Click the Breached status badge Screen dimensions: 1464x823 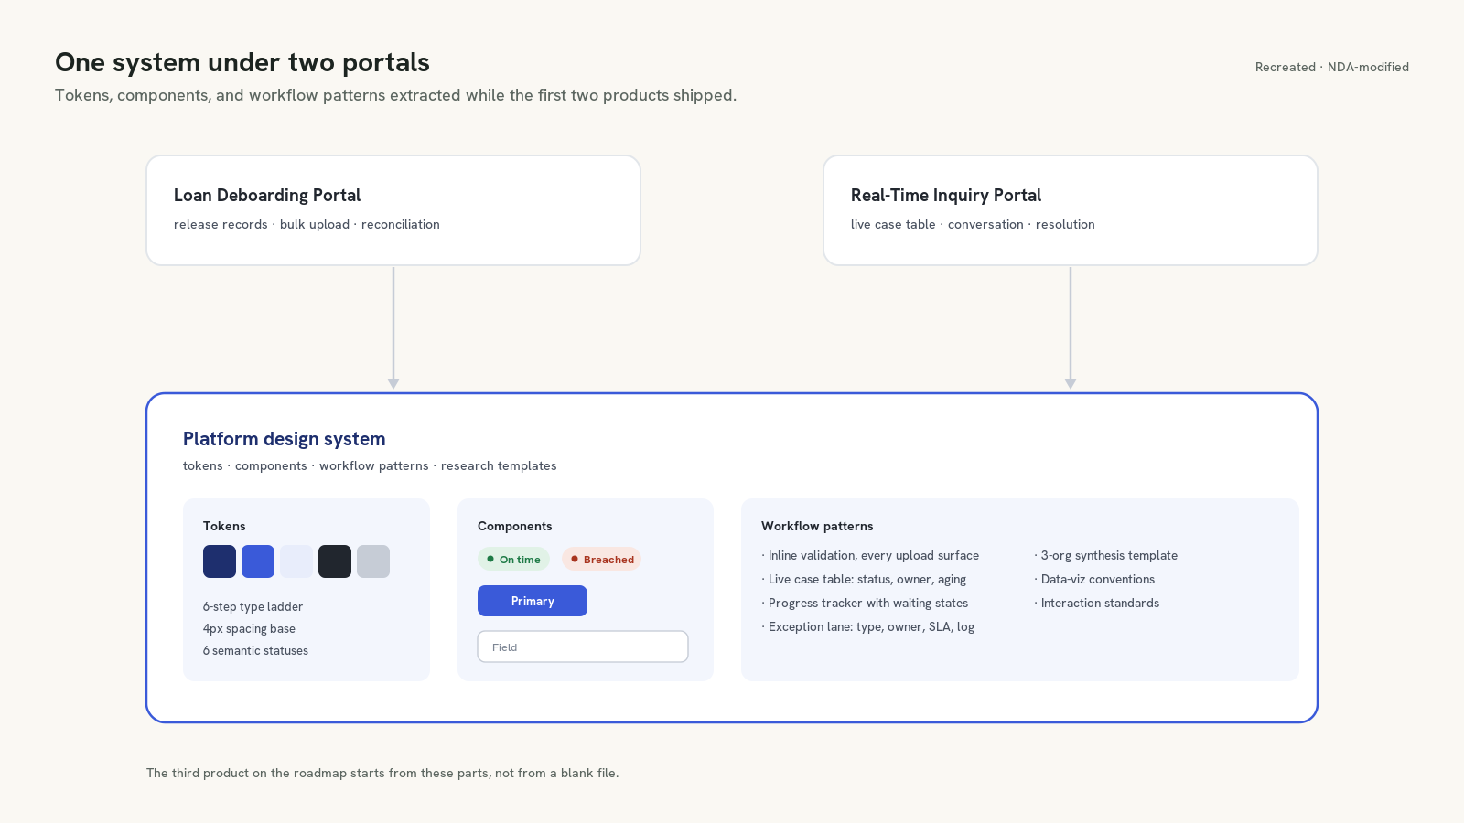(x=601, y=559)
